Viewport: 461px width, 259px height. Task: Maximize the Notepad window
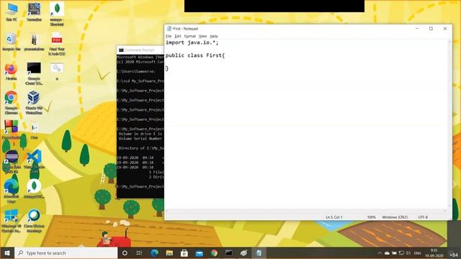click(x=431, y=29)
